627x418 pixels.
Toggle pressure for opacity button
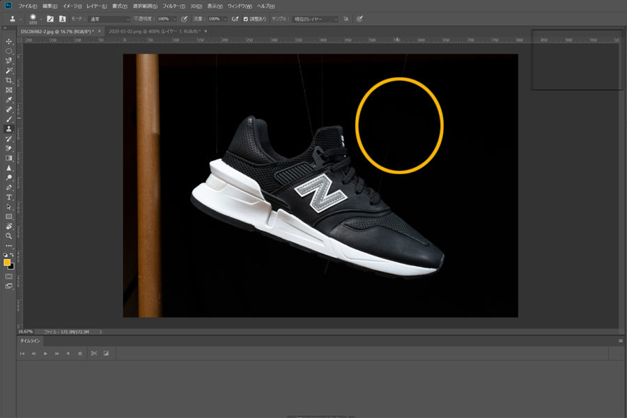tap(184, 19)
